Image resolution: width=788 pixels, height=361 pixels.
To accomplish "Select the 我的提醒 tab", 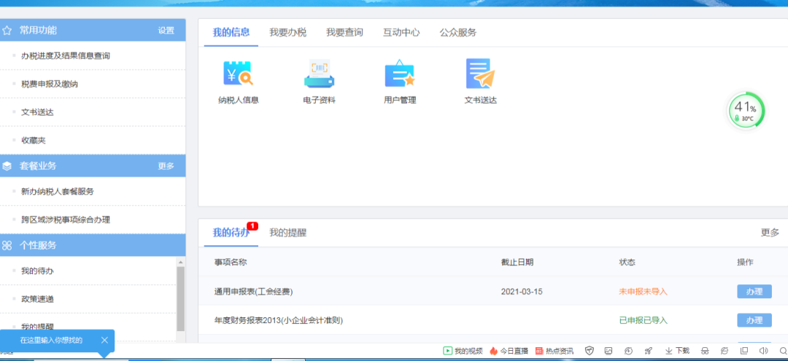I will click(287, 233).
